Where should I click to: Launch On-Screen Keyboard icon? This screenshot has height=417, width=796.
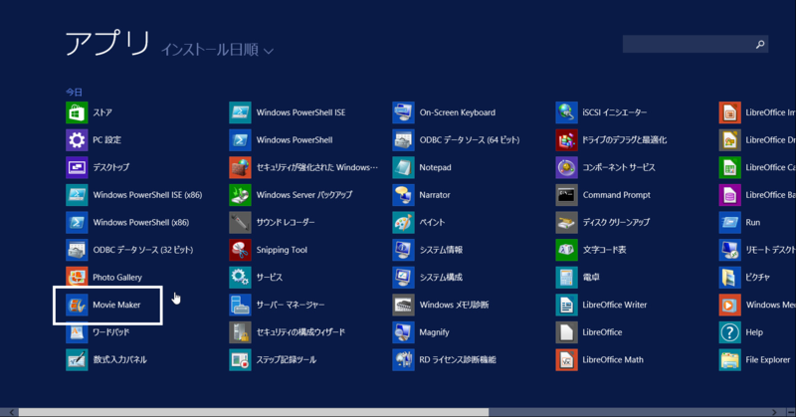point(404,112)
